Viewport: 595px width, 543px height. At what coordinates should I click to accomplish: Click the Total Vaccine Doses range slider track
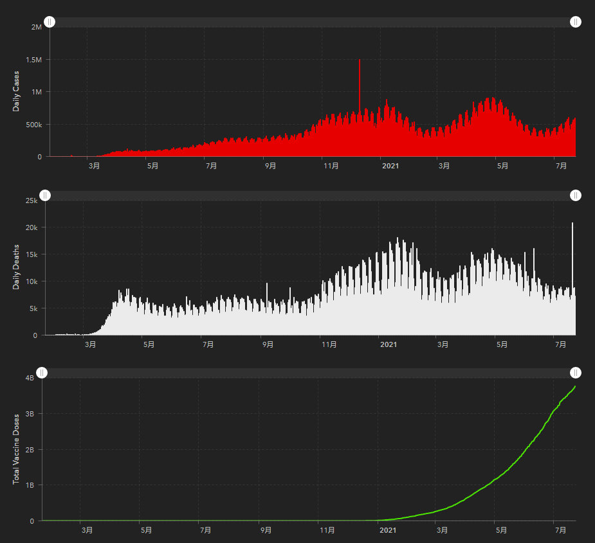pos(309,373)
